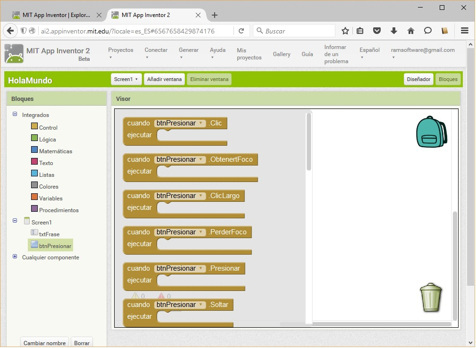Open the Español language menu
Image resolution: width=476 pixels, height=348 pixels.
369,53
